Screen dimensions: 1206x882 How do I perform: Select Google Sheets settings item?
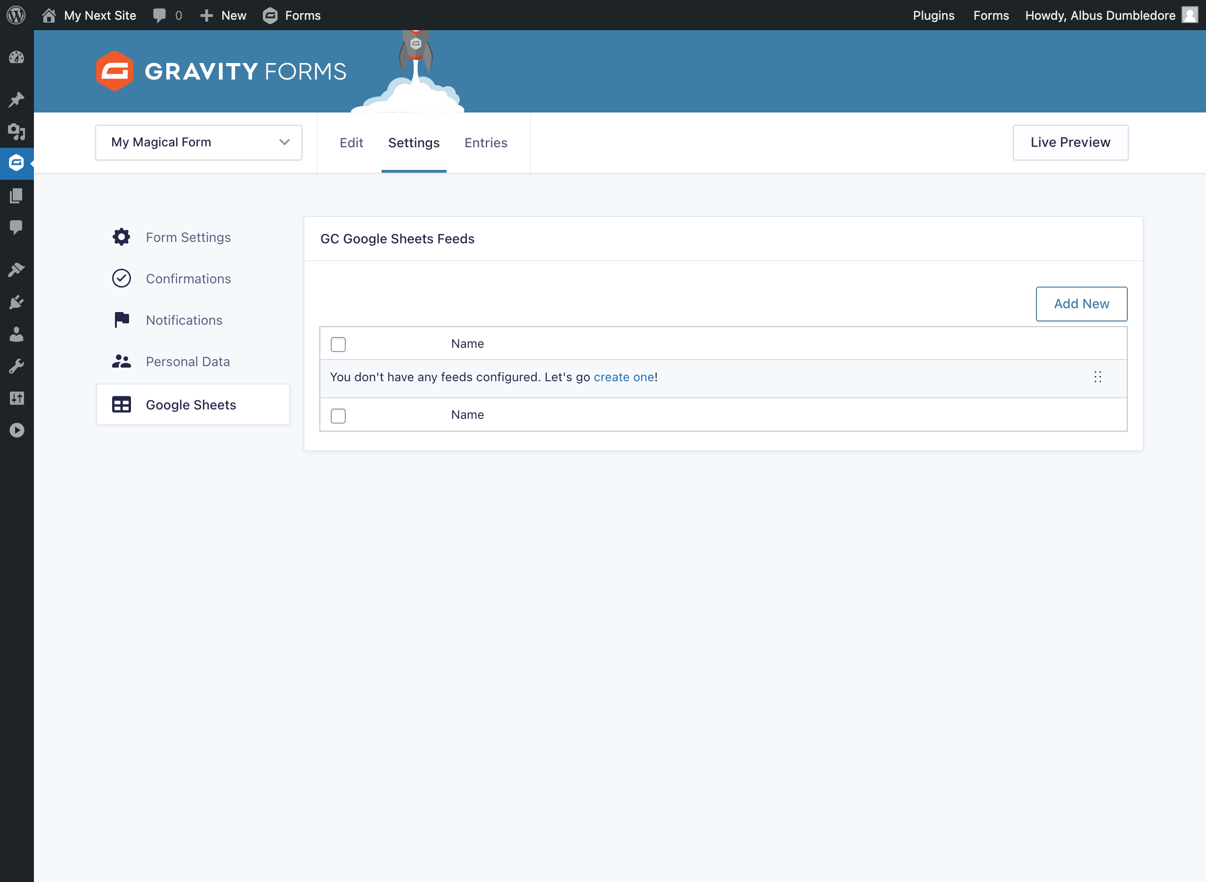pos(193,405)
